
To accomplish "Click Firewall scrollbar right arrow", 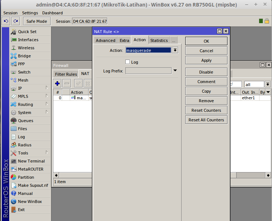I will click(x=268, y=175).
